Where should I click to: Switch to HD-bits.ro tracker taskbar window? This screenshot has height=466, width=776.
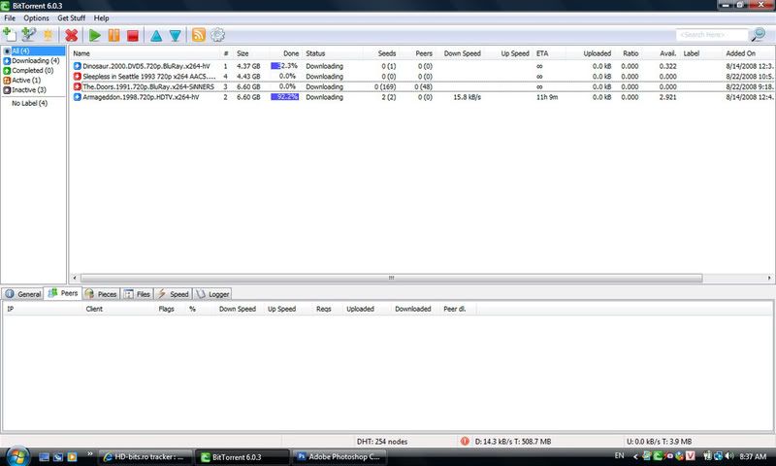tap(145, 456)
